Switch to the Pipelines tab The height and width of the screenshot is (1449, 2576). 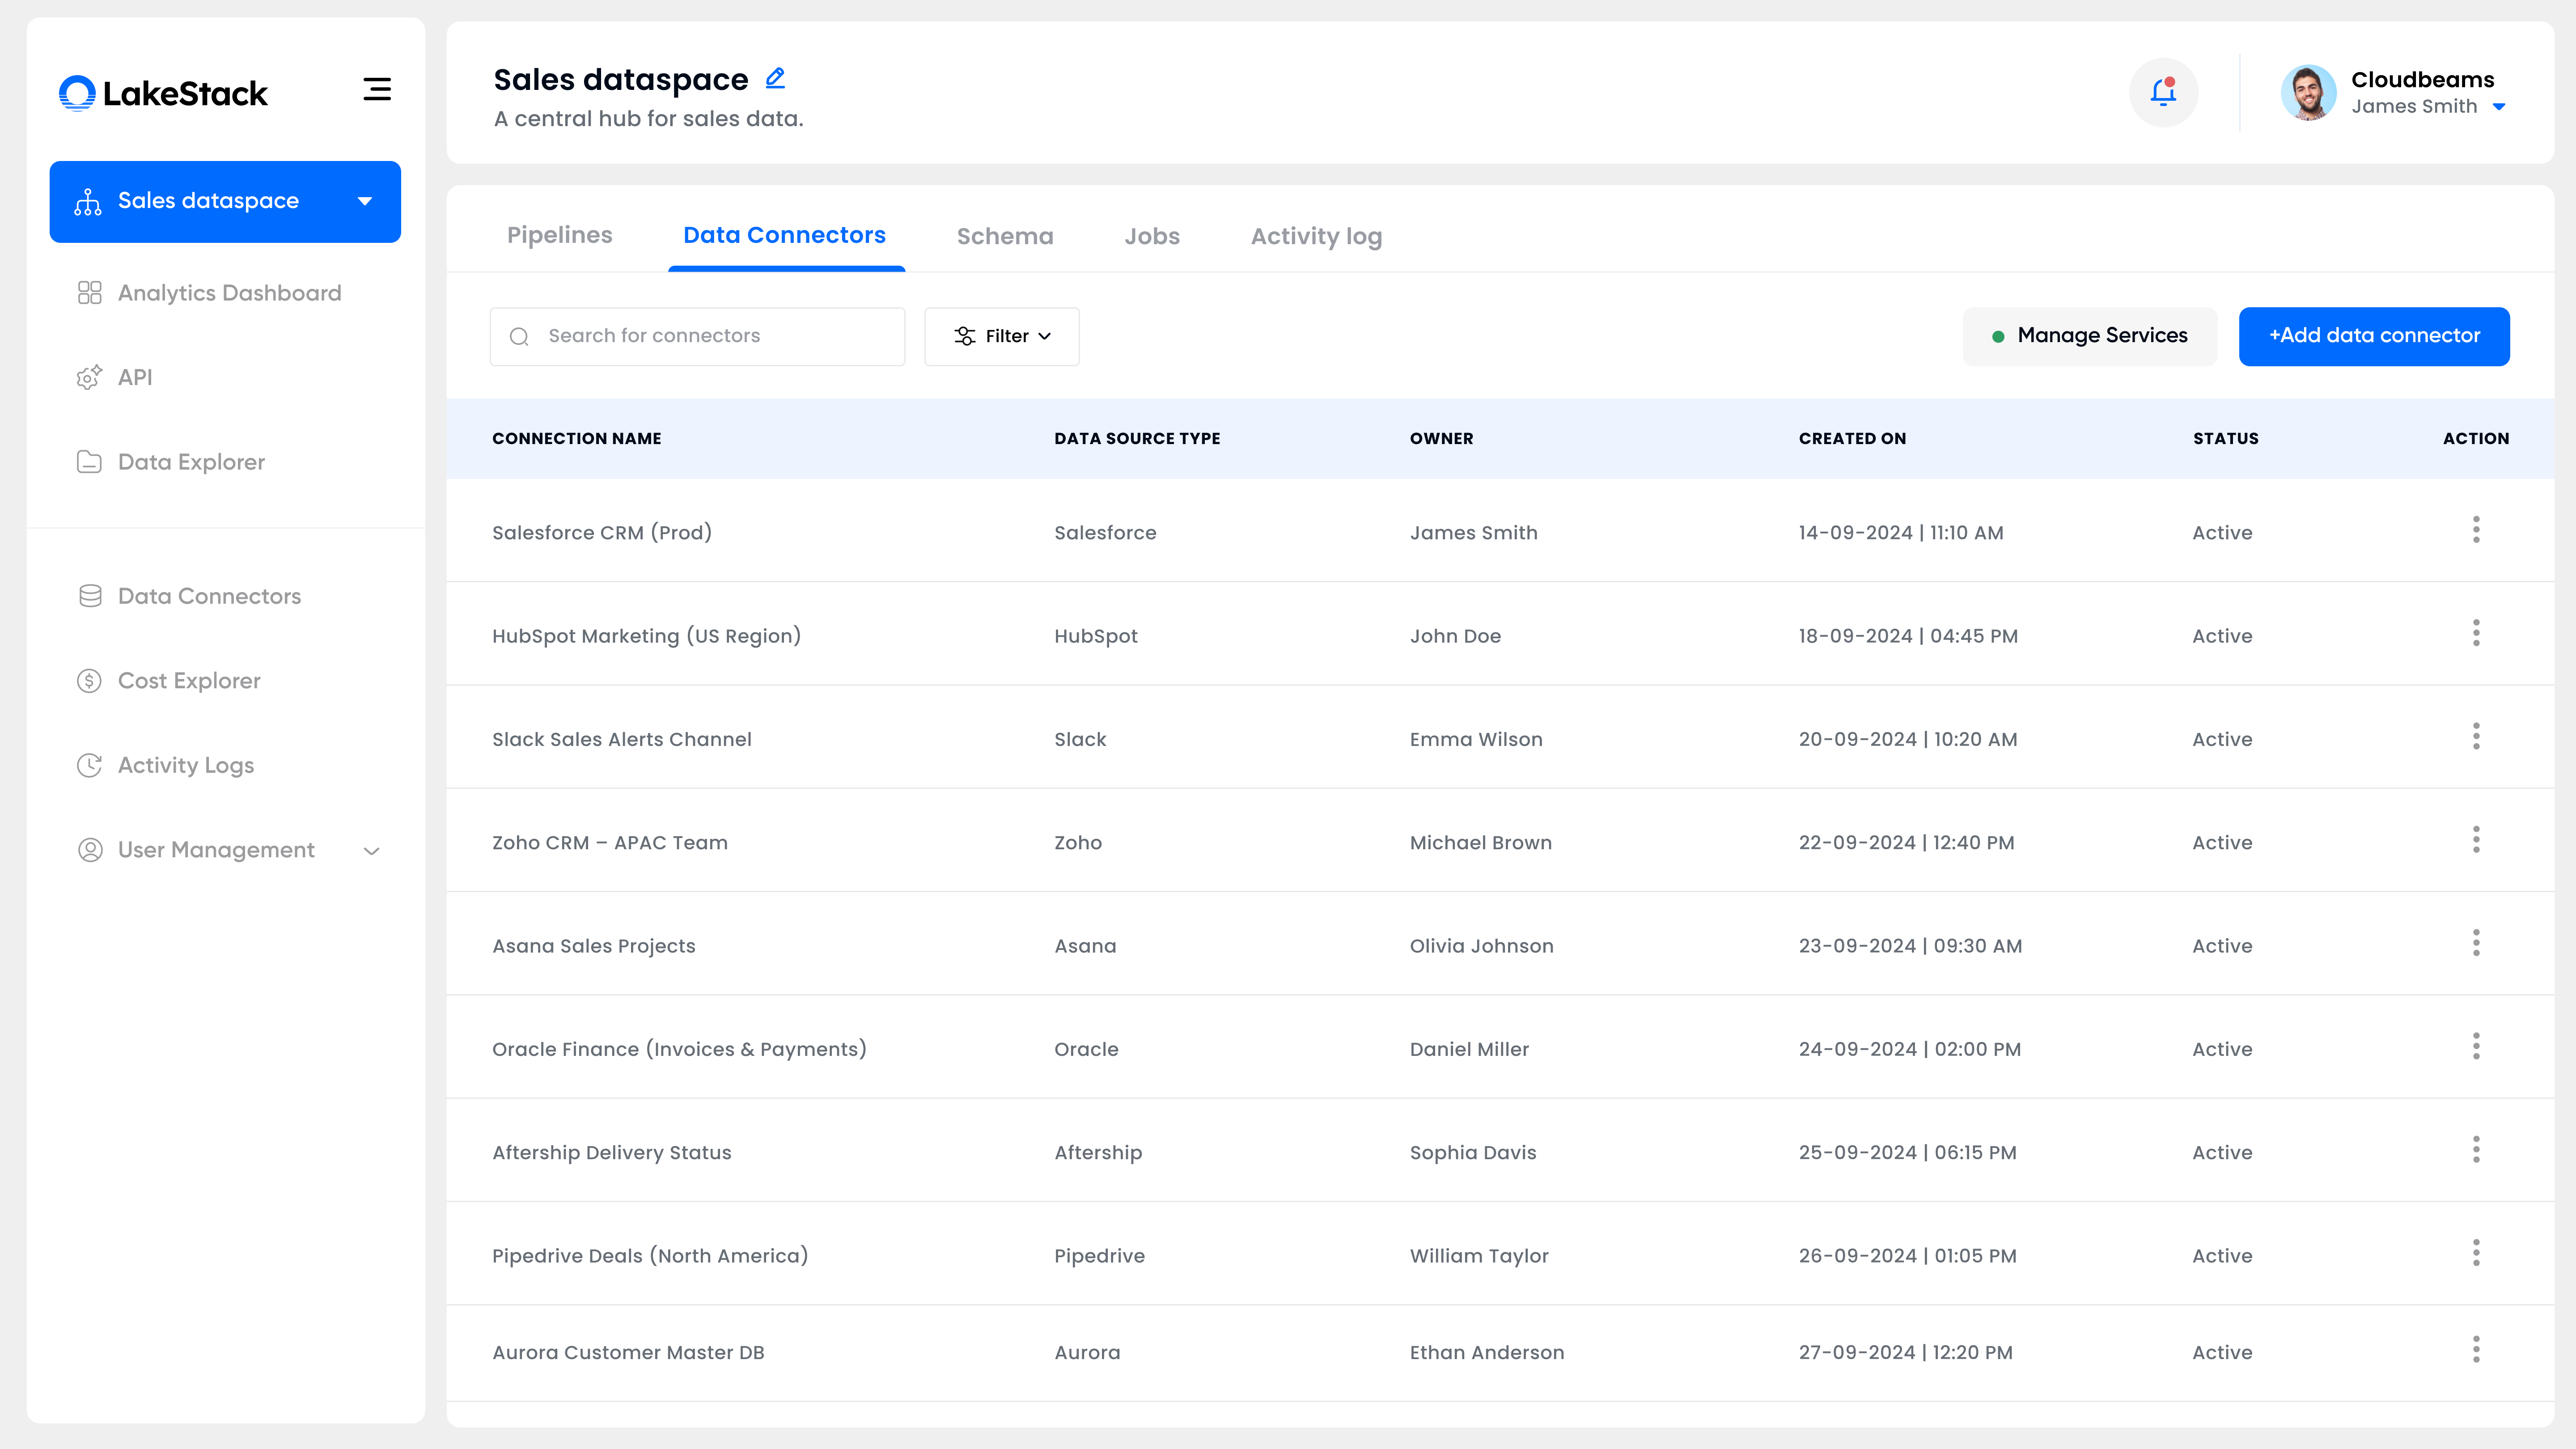click(x=559, y=235)
